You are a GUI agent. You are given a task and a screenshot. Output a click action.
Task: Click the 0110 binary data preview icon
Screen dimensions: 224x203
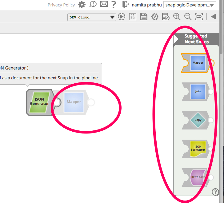click(133, 17)
